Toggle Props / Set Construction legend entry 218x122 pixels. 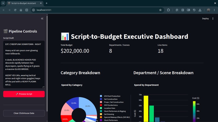tap(114, 102)
